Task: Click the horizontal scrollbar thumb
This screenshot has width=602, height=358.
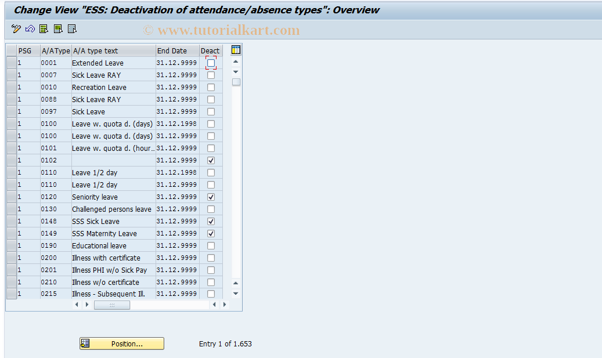Action: [x=111, y=305]
